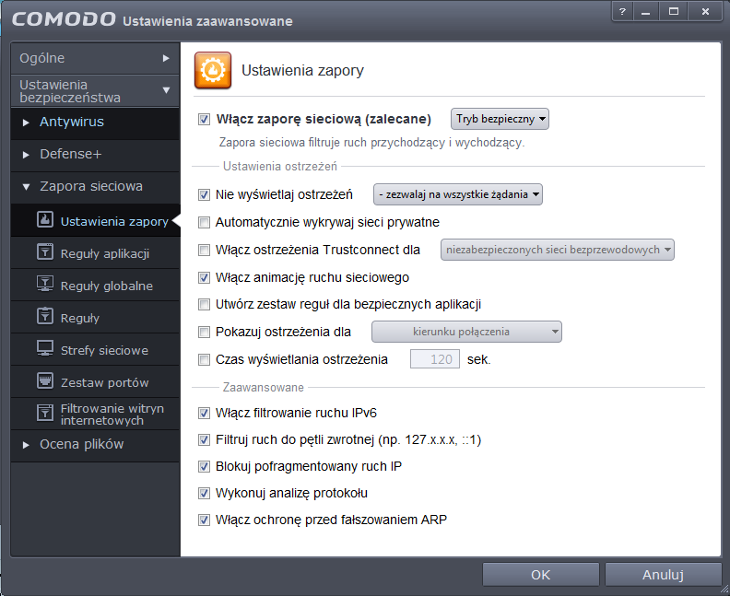The width and height of the screenshot is (730, 596).
Task: Select Ustawienia zapory in sidebar
Action: [x=95, y=220]
